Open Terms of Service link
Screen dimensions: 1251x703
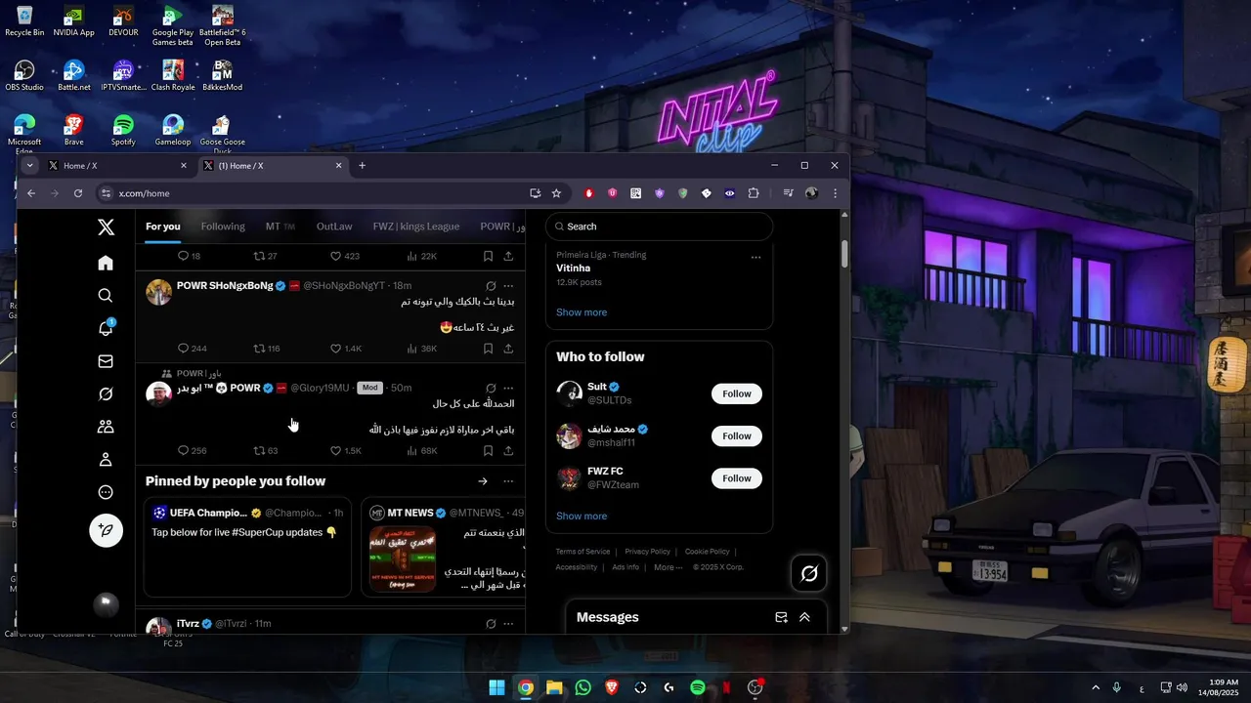[x=582, y=552]
